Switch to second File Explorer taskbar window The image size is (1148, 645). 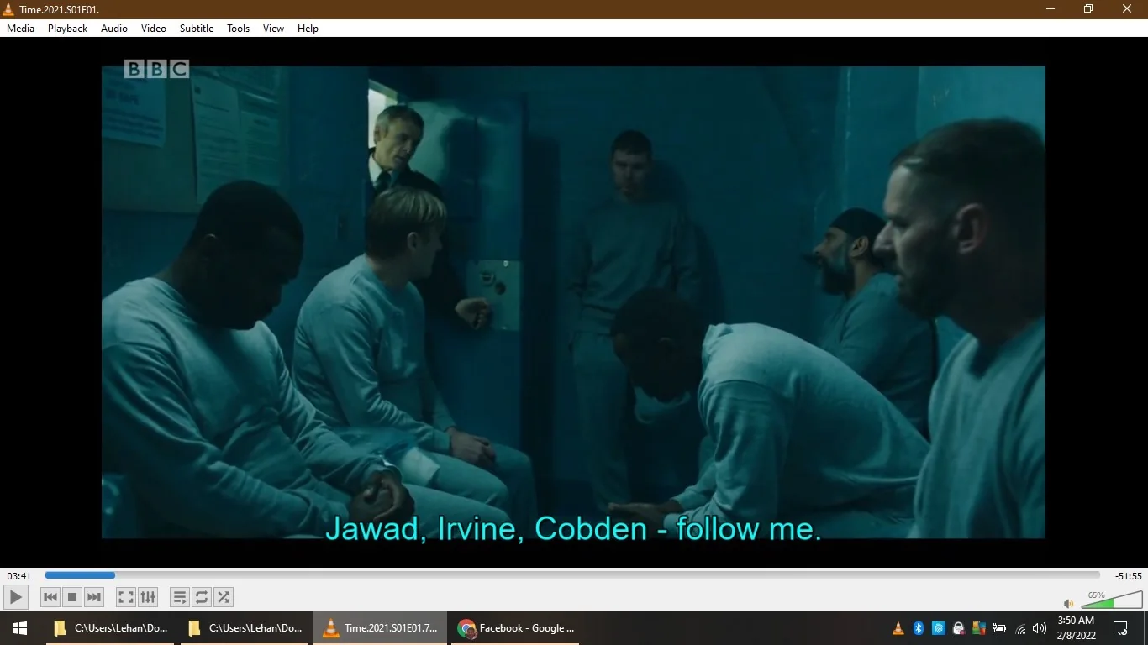pos(245,628)
